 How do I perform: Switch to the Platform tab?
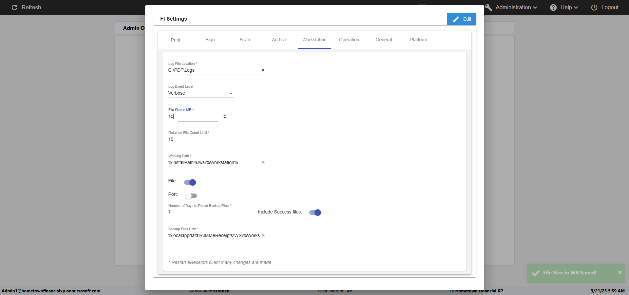tap(418, 40)
